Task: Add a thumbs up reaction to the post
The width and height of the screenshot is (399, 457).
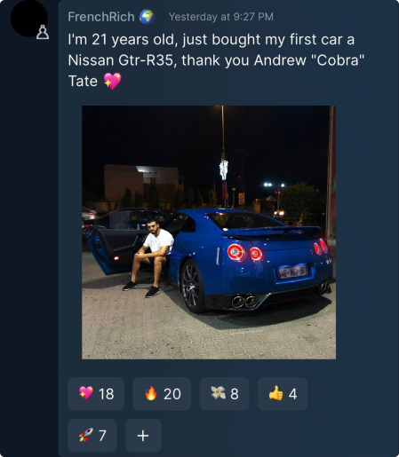Action: [283, 394]
